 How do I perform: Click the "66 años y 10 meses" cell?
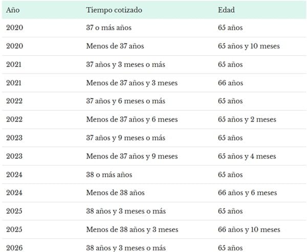point(249,230)
